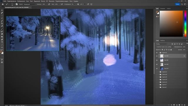Filter layers by type layer icon

tap(177, 44)
